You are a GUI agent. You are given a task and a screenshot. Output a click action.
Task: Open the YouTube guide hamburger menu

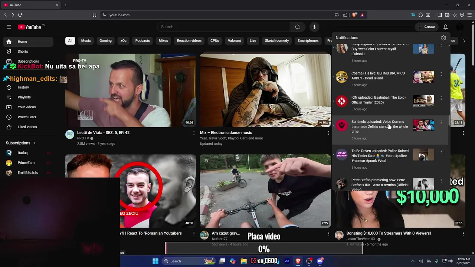[x=9, y=27]
